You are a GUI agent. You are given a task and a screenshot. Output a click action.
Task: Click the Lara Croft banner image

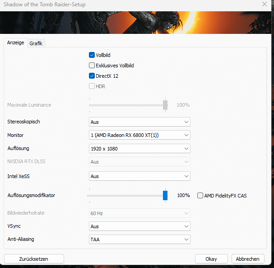click(x=135, y=23)
